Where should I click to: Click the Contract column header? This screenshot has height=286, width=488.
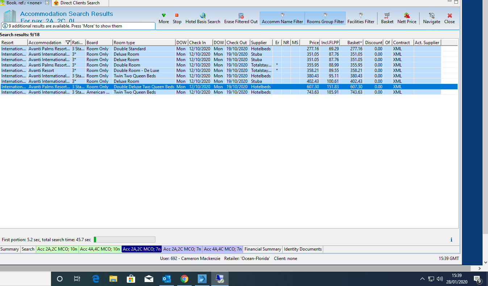pyautogui.click(x=403, y=43)
